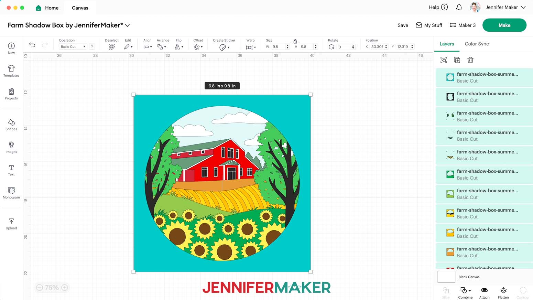Click the Operation help question mark
This screenshot has height=300, width=533.
click(92, 46)
